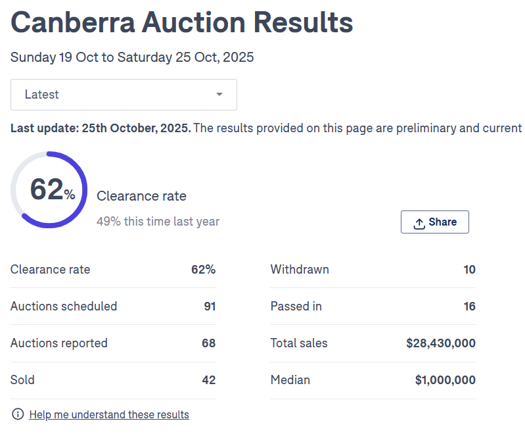Click the info icon beside the help link
Screen dimensions: 525x442
coord(18,414)
